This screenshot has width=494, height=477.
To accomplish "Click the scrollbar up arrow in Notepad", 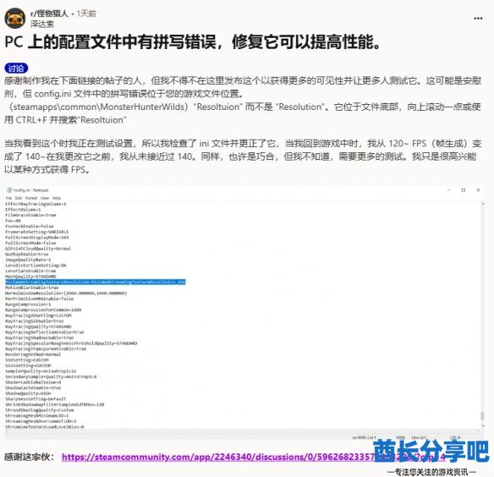I will pyautogui.click(x=482, y=204).
